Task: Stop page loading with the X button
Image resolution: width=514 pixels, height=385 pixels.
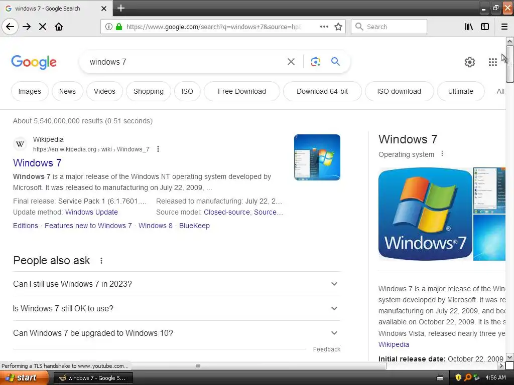Action: coord(43,27)
